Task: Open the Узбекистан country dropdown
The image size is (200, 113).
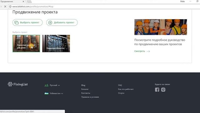Action: [x=56, y=94]
